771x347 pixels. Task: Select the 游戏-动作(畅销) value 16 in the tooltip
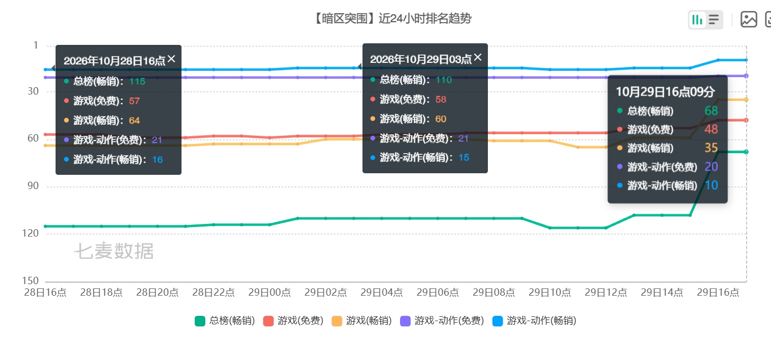tap(158, 160)
